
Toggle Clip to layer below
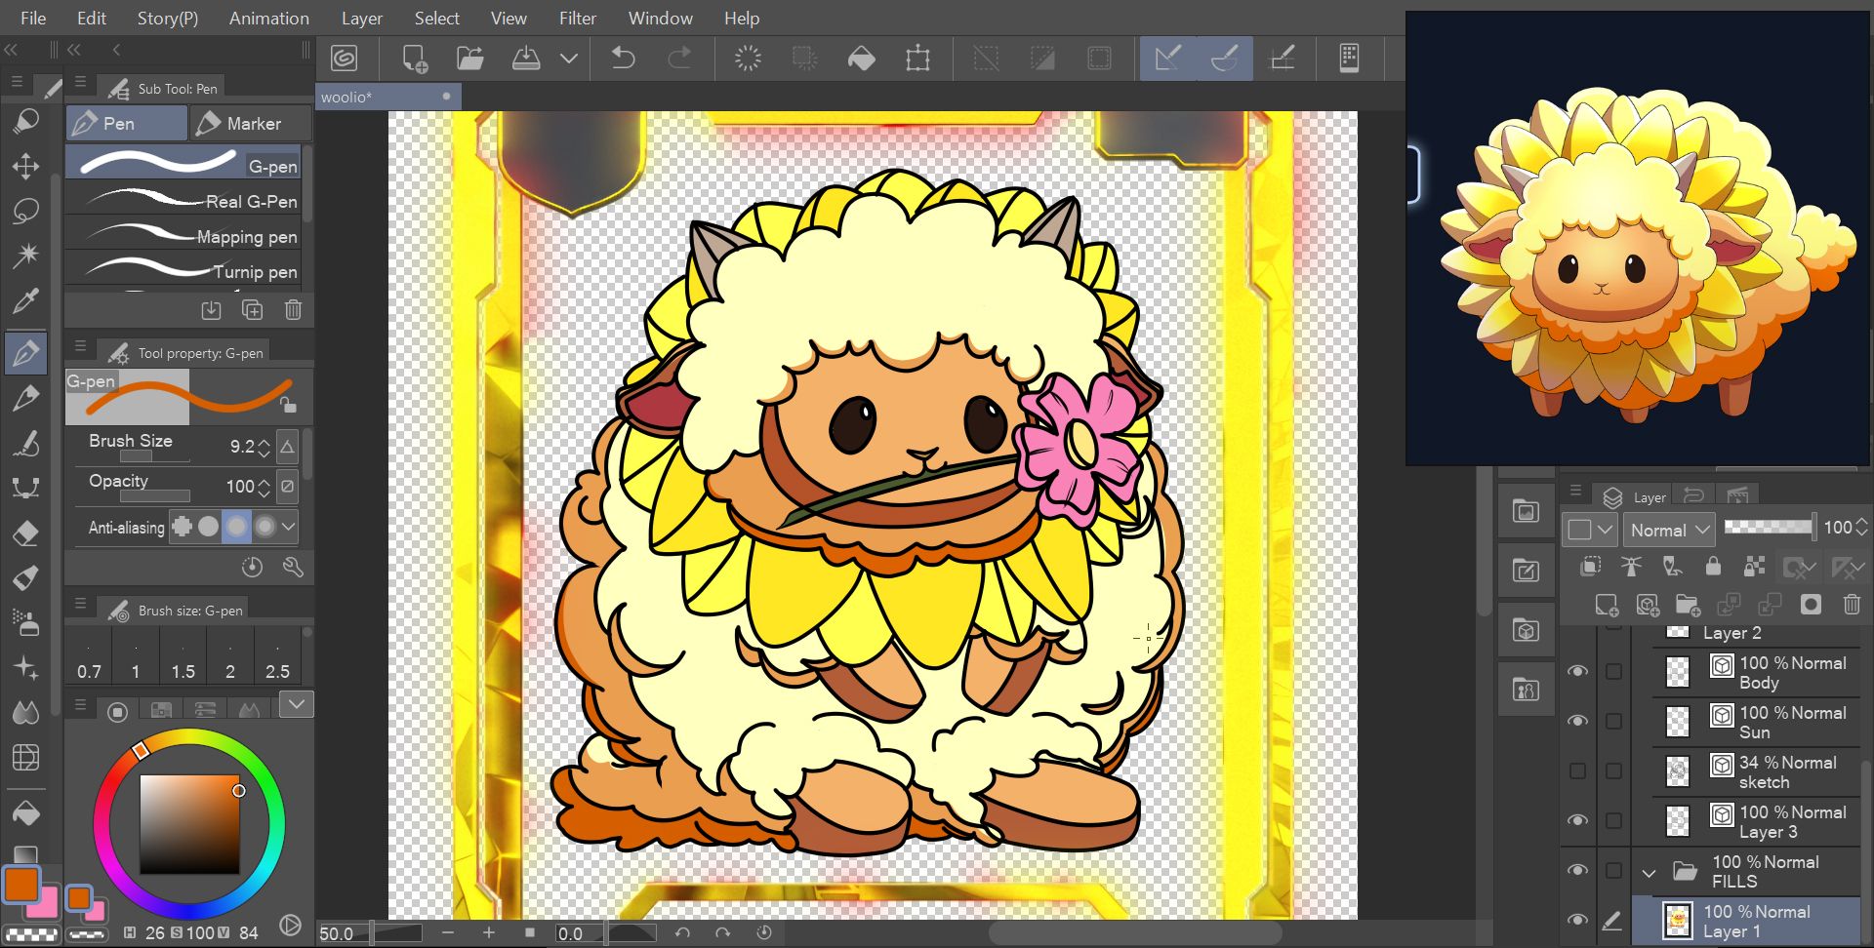[1591, 566]
